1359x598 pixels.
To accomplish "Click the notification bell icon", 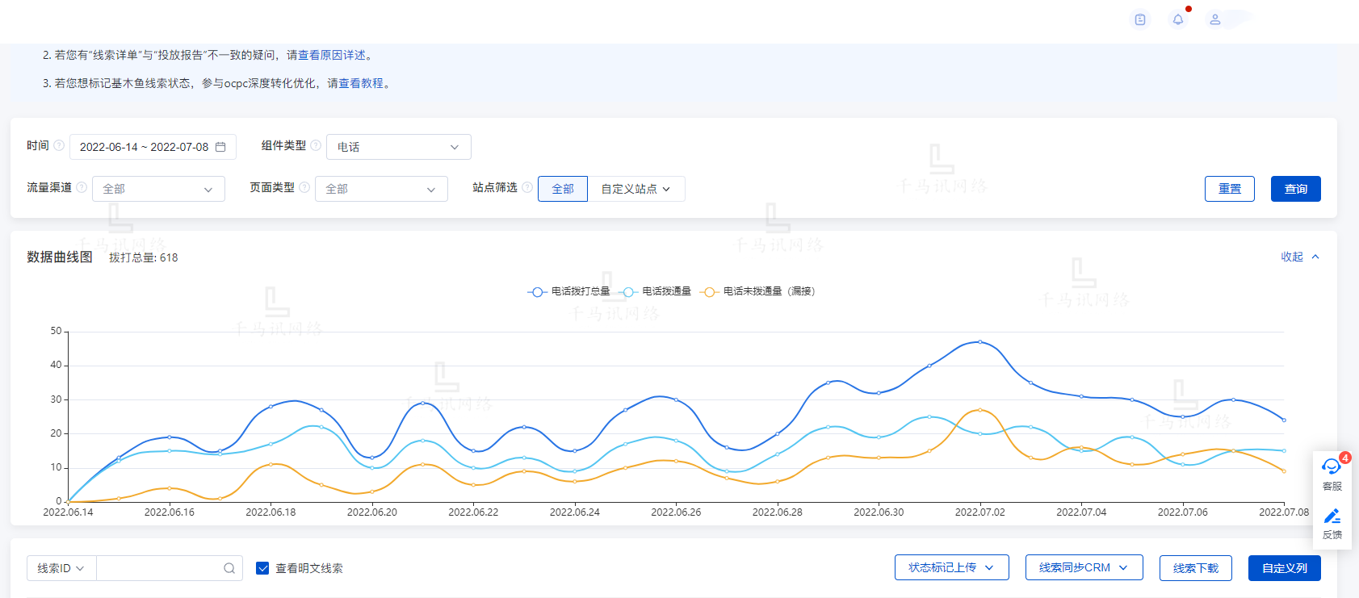I will click(x=1177, y=19).
